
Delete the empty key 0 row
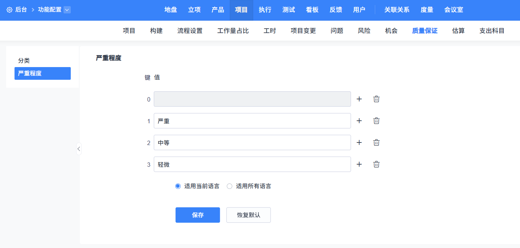click(x=376, y=99)
